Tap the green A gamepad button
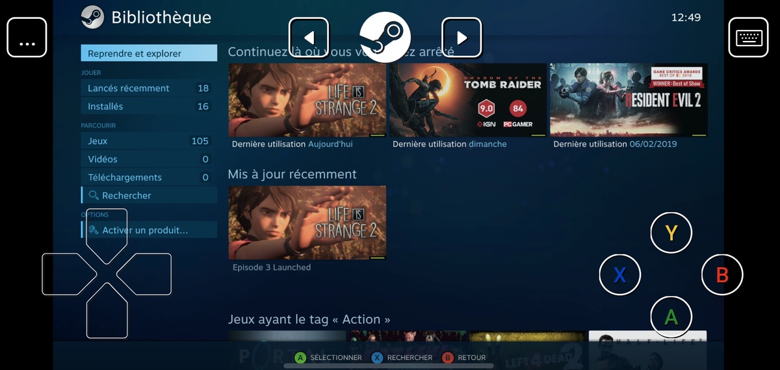 (x=671, y=317)
